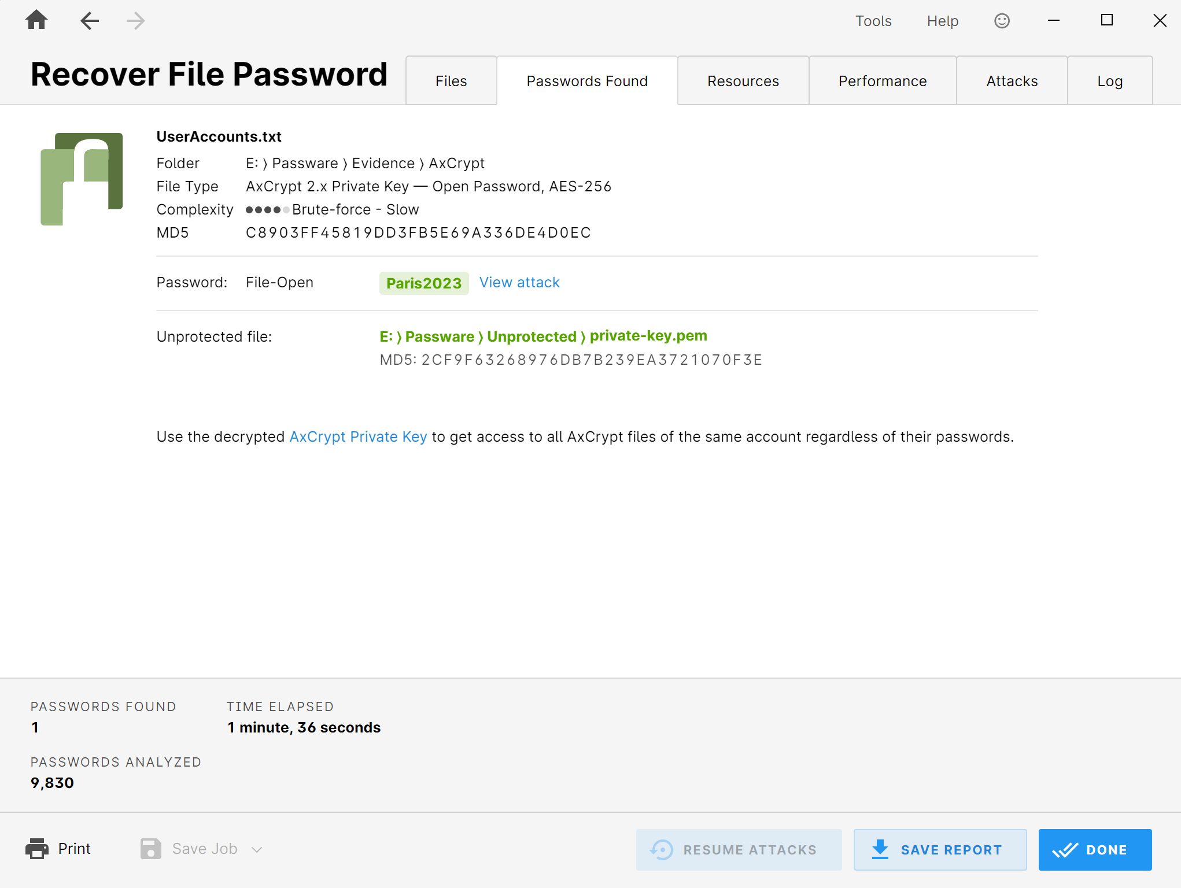This screenshot has width=1181, height=888.
Task: Click the AxCrypt file icon
Action: pos(82,179)
